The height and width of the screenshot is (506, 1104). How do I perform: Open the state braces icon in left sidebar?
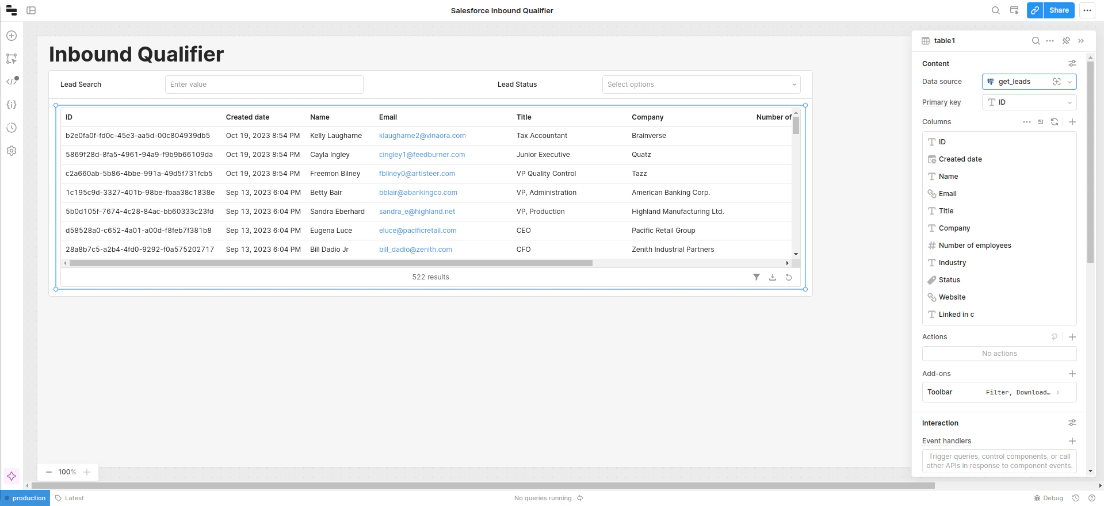(12, 105)
